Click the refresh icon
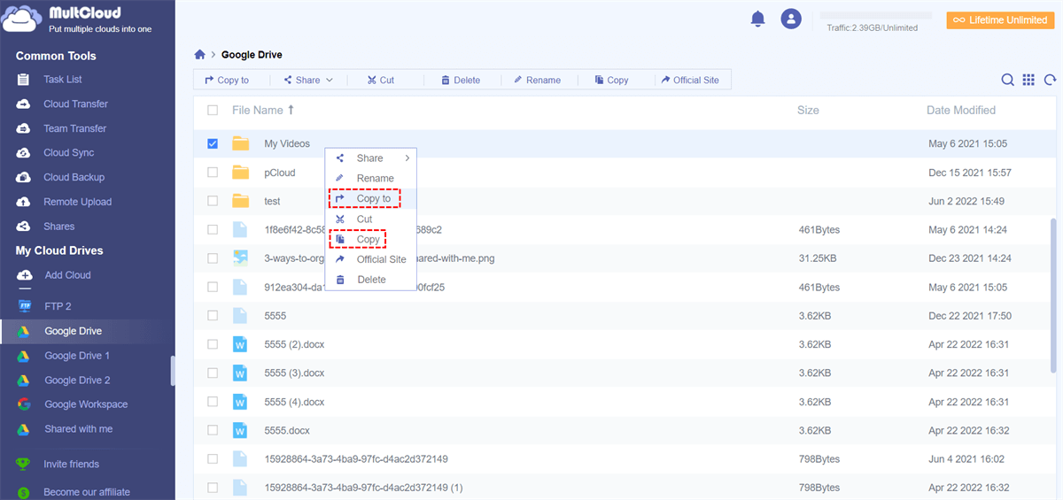Screen dimensions: 1063x500 click(1050, 80)
